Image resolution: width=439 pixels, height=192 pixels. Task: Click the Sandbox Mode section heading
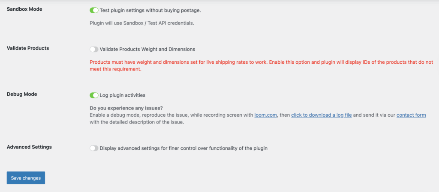coord(24,9)
